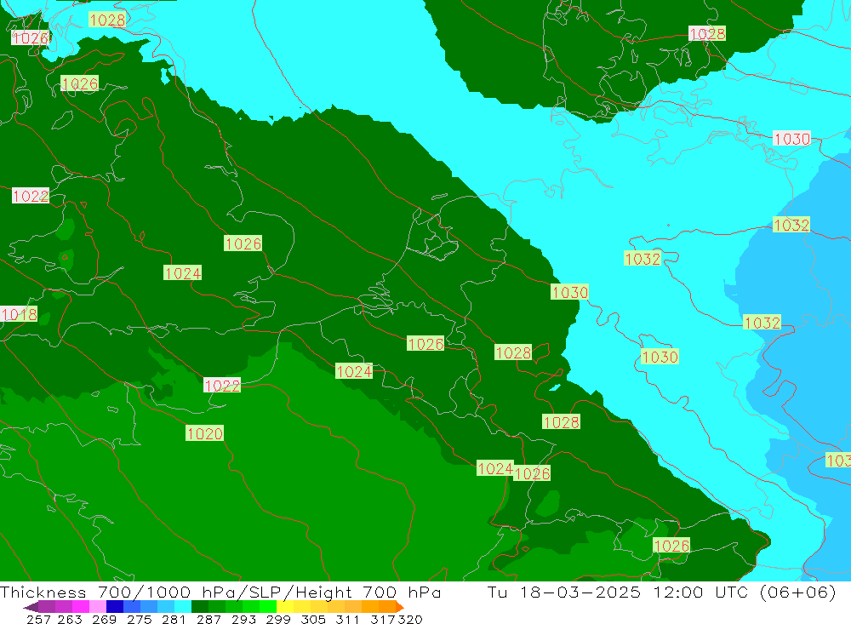This screenshot has width=851, height=624.
Task: Click the 1026 label in the bottom right green area
Action: click(x=671, y=545)
